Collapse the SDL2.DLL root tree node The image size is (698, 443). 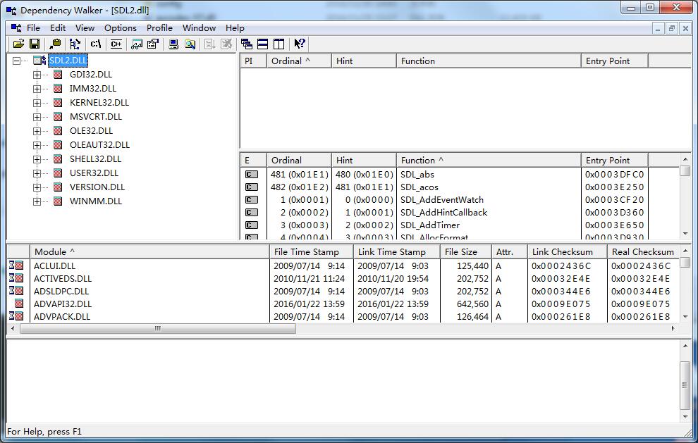click(16, 61)
